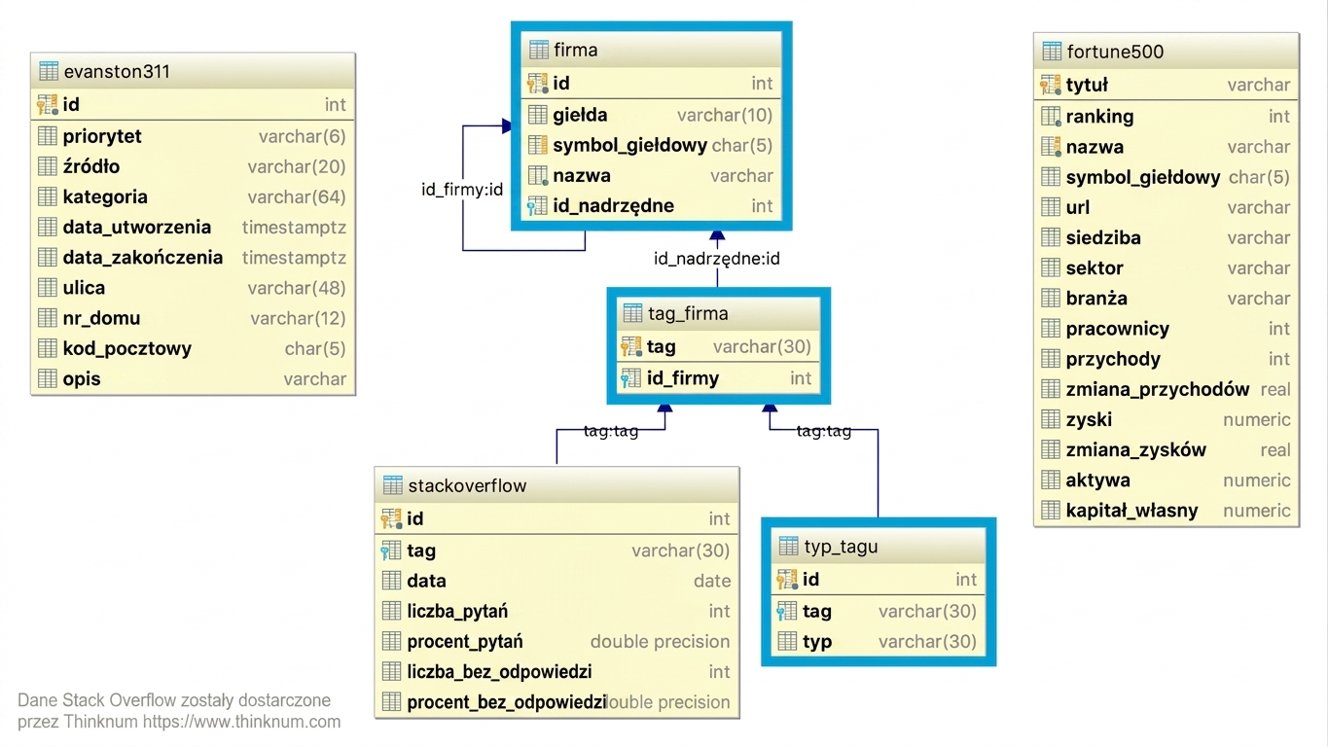
Task: Select the siedziba column name
Action: click(x=1103, y=237)
